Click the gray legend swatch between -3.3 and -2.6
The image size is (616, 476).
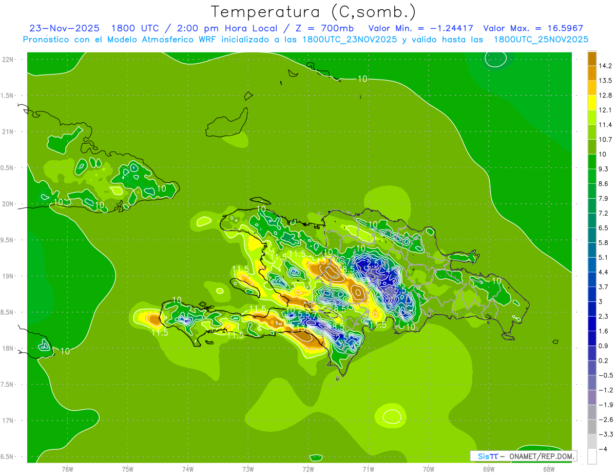click(592, 427)
